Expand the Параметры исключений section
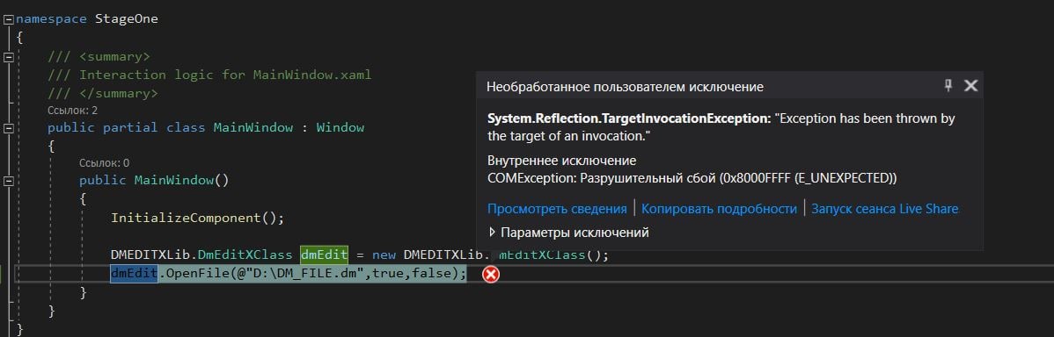Screen dimensions: 1054x337 (492, 233)
